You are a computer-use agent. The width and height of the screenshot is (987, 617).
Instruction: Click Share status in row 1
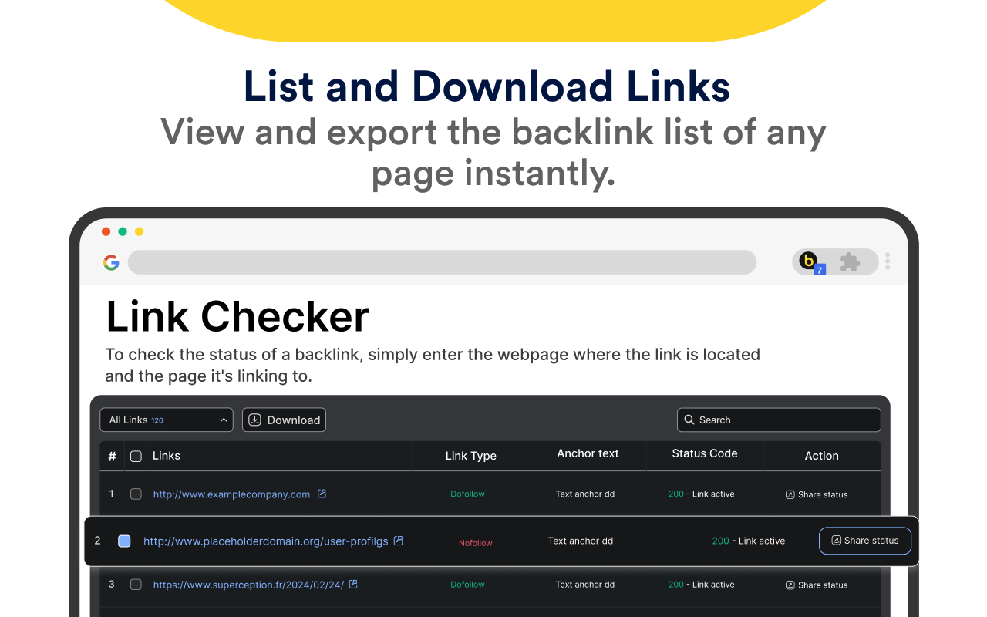tap(817, 494)
